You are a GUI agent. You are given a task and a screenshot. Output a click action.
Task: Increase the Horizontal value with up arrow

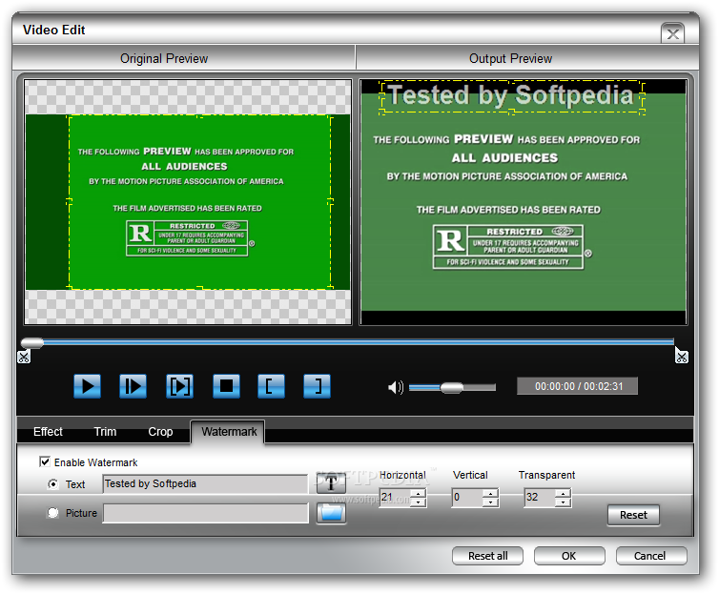[419, 493]
